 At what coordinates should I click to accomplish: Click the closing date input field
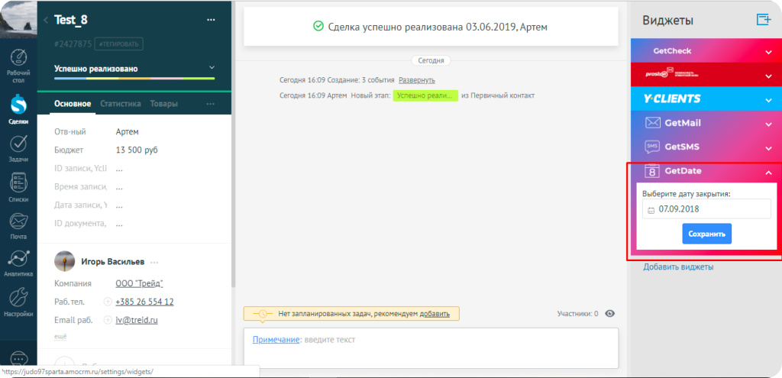(706, 209)
